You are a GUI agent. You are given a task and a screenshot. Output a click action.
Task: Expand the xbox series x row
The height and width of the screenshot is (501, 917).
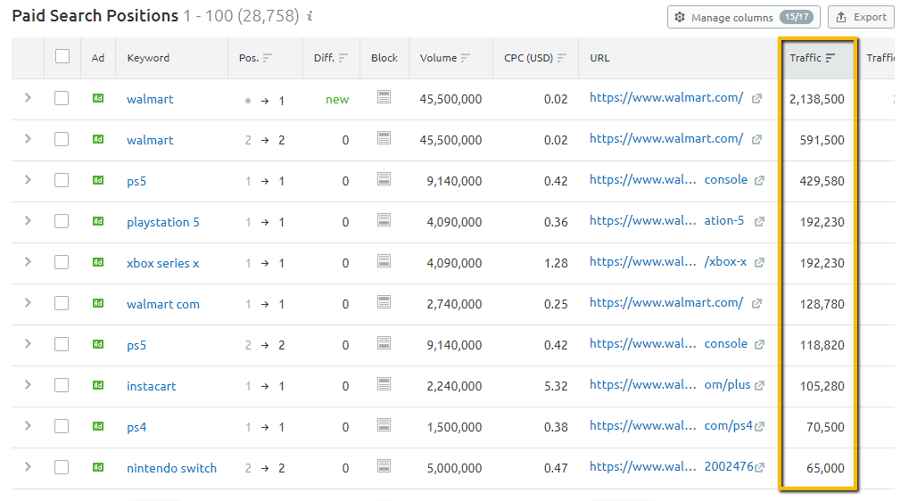click(x=28, y=262)
